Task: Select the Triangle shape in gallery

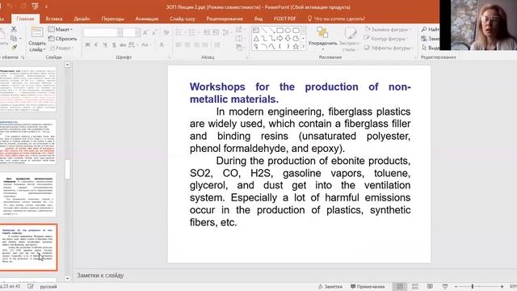Action: [x=256, y=39]
